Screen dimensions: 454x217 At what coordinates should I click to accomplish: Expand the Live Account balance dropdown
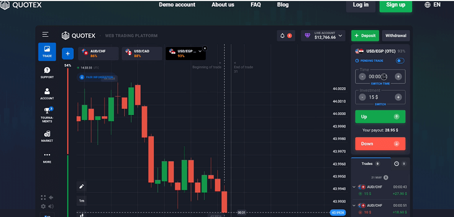pos(340,36)
